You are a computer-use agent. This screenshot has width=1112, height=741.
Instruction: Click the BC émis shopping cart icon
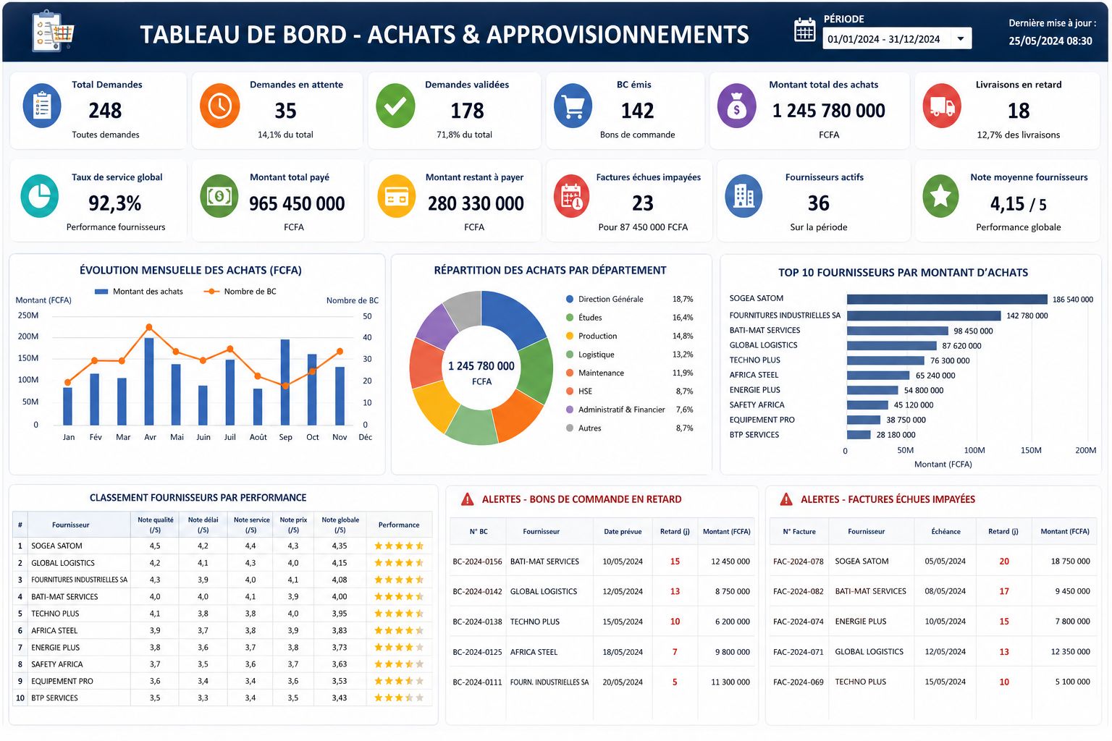tap(573, 106)
